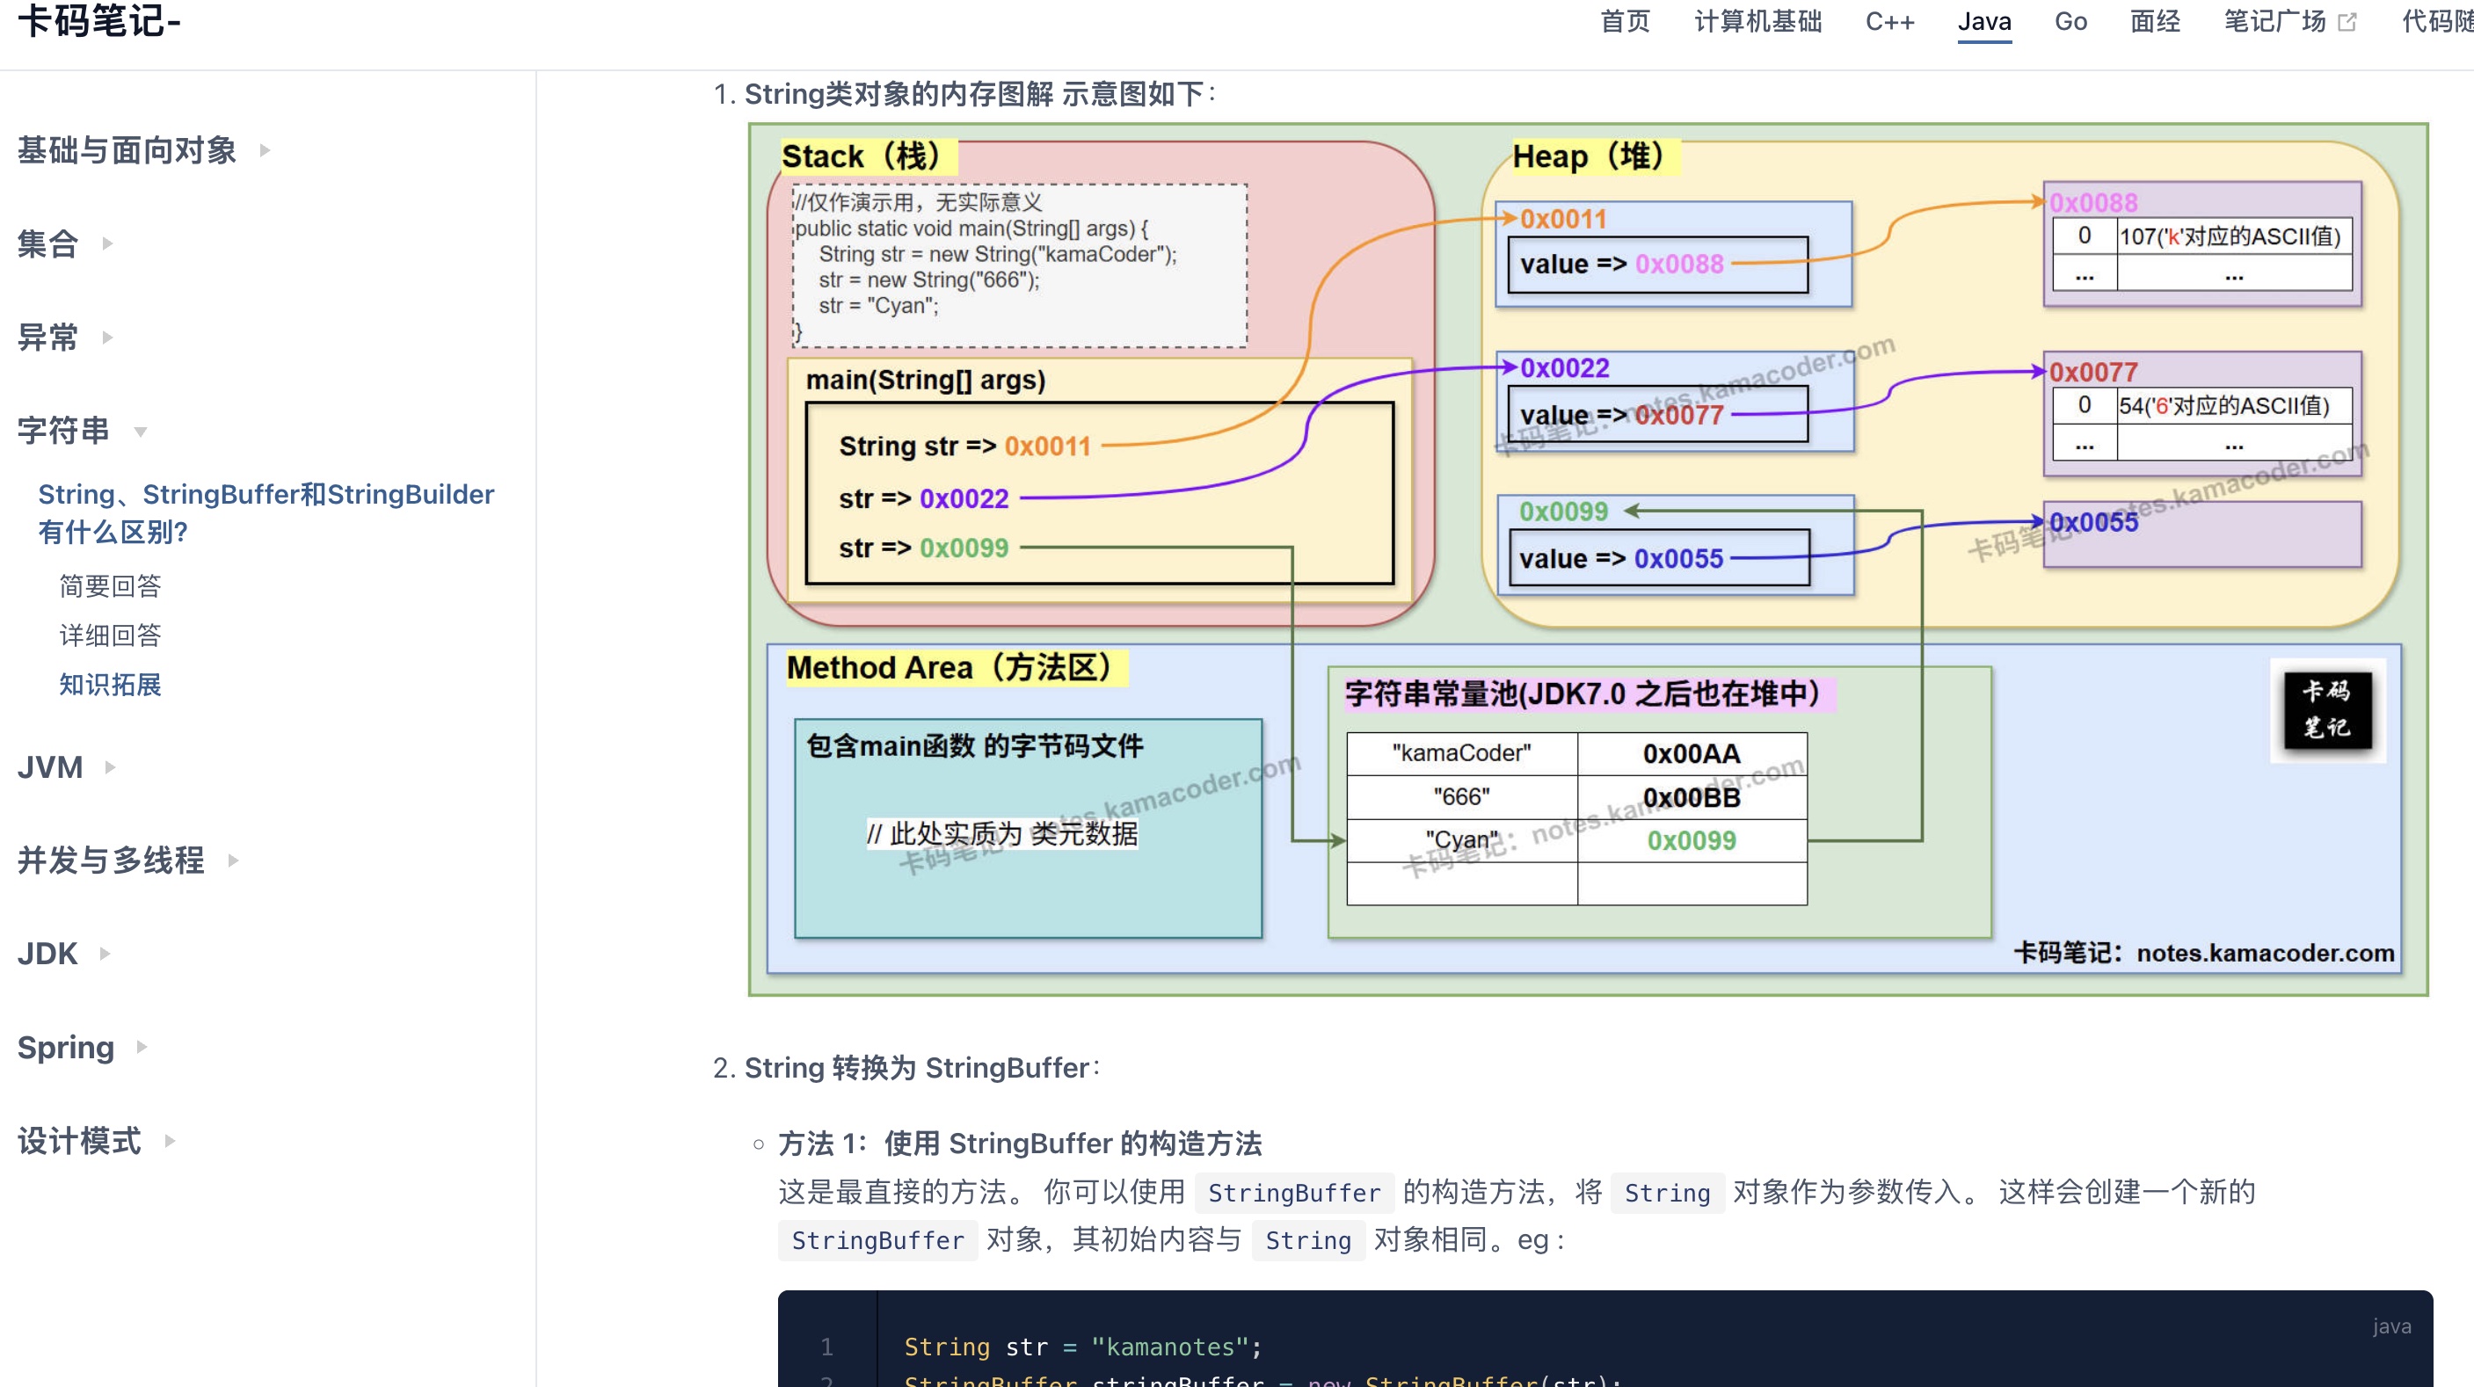The height and width of the screenshot is (1387, 2474).
Task: Open the Go navigation item
Action: 2070,22
